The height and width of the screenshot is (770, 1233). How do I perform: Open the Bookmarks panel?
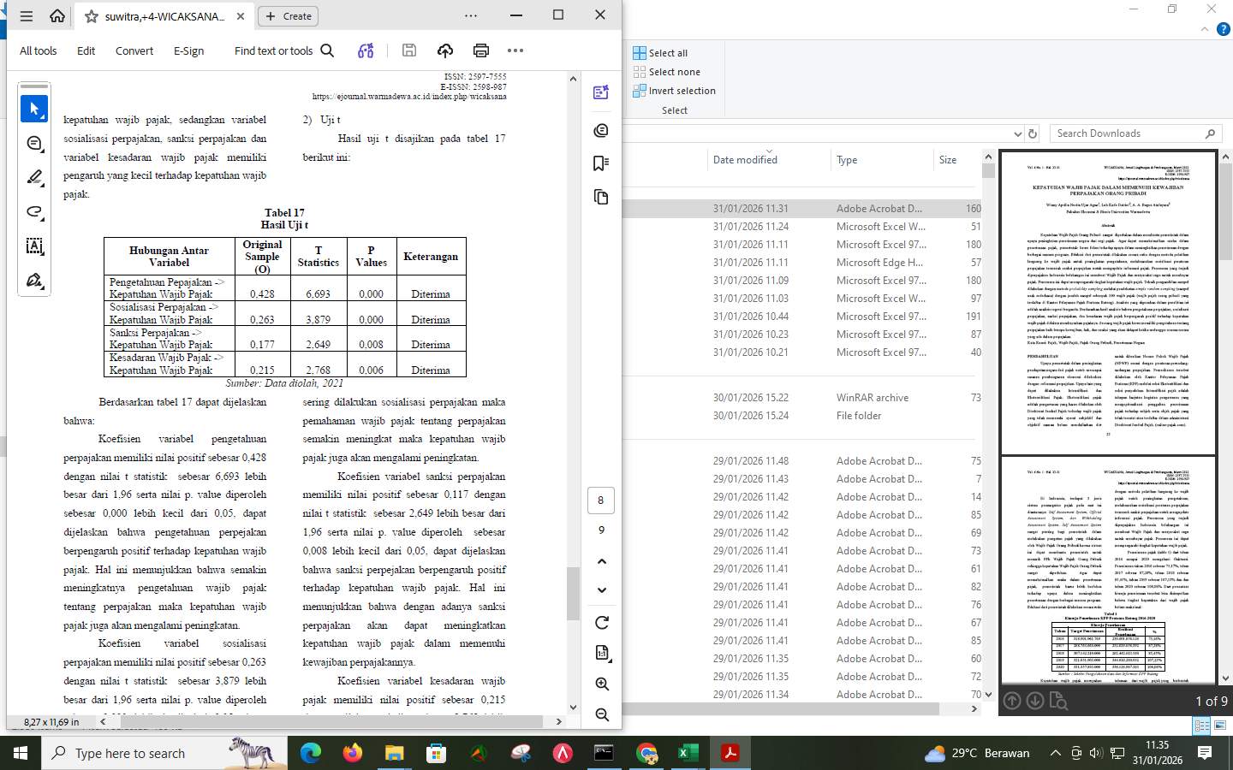(x=600, y=163)
